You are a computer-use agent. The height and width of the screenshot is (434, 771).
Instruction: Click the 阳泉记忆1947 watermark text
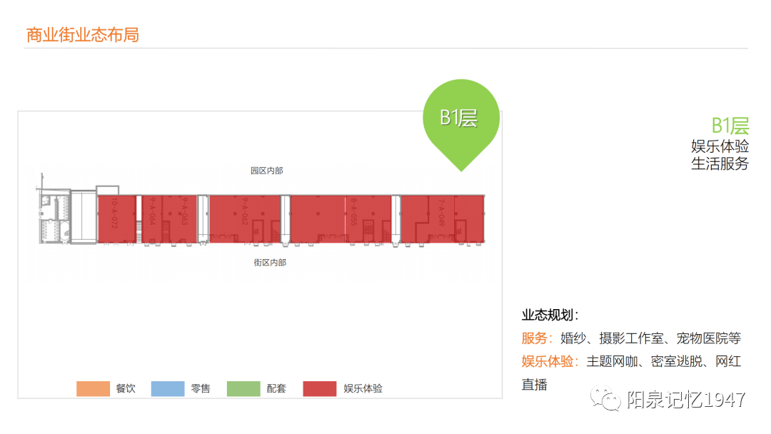point(686,400)
